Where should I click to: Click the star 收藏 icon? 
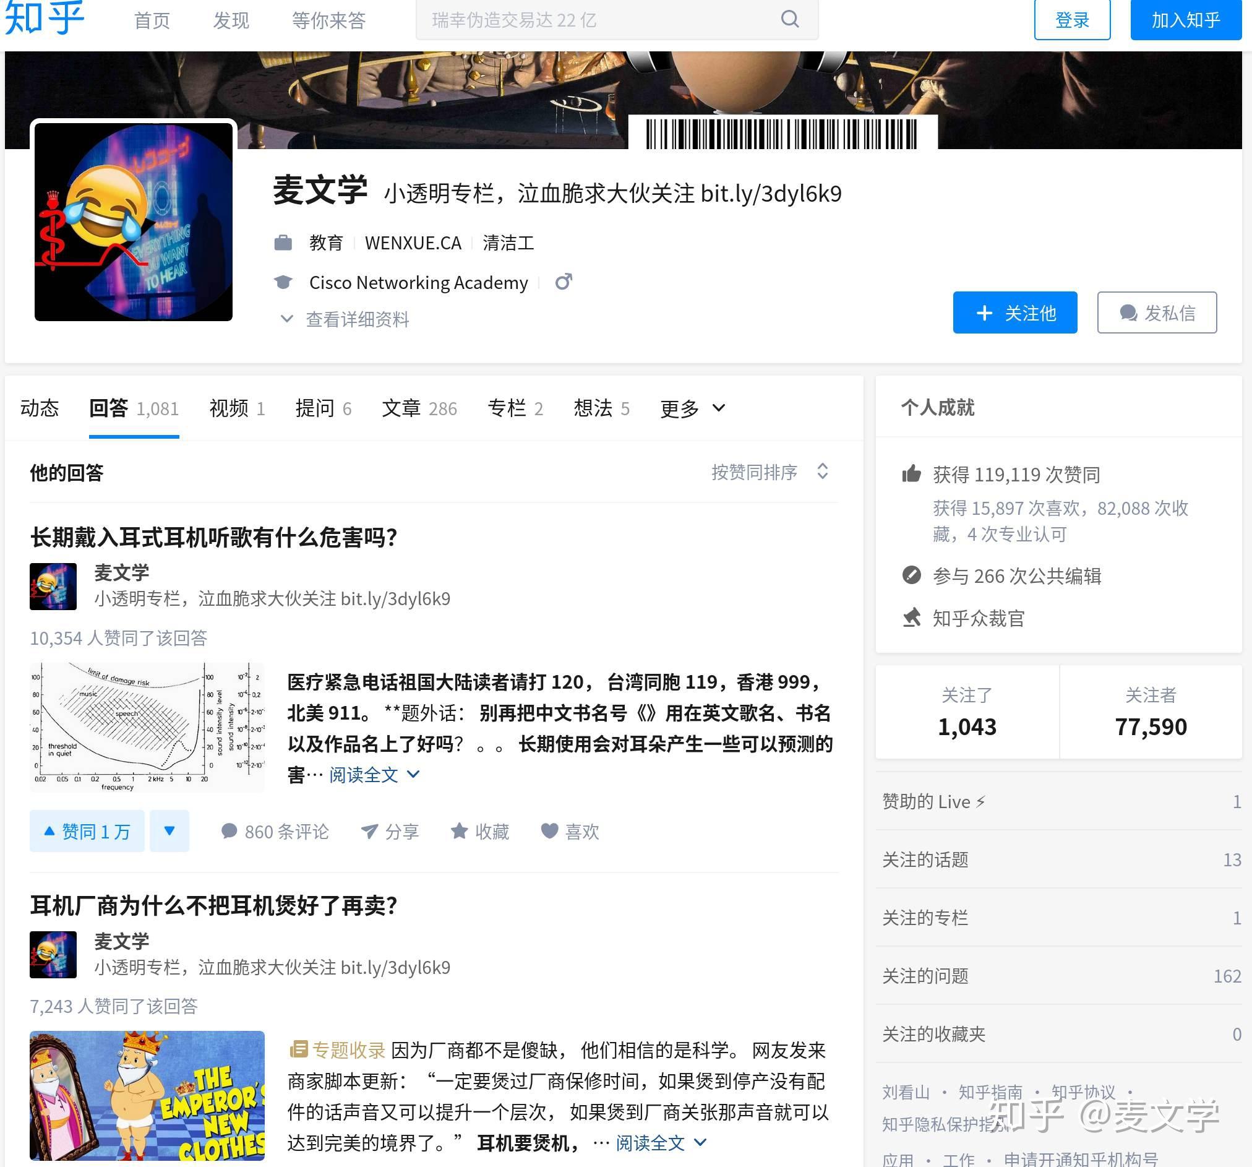pos(459,831)
